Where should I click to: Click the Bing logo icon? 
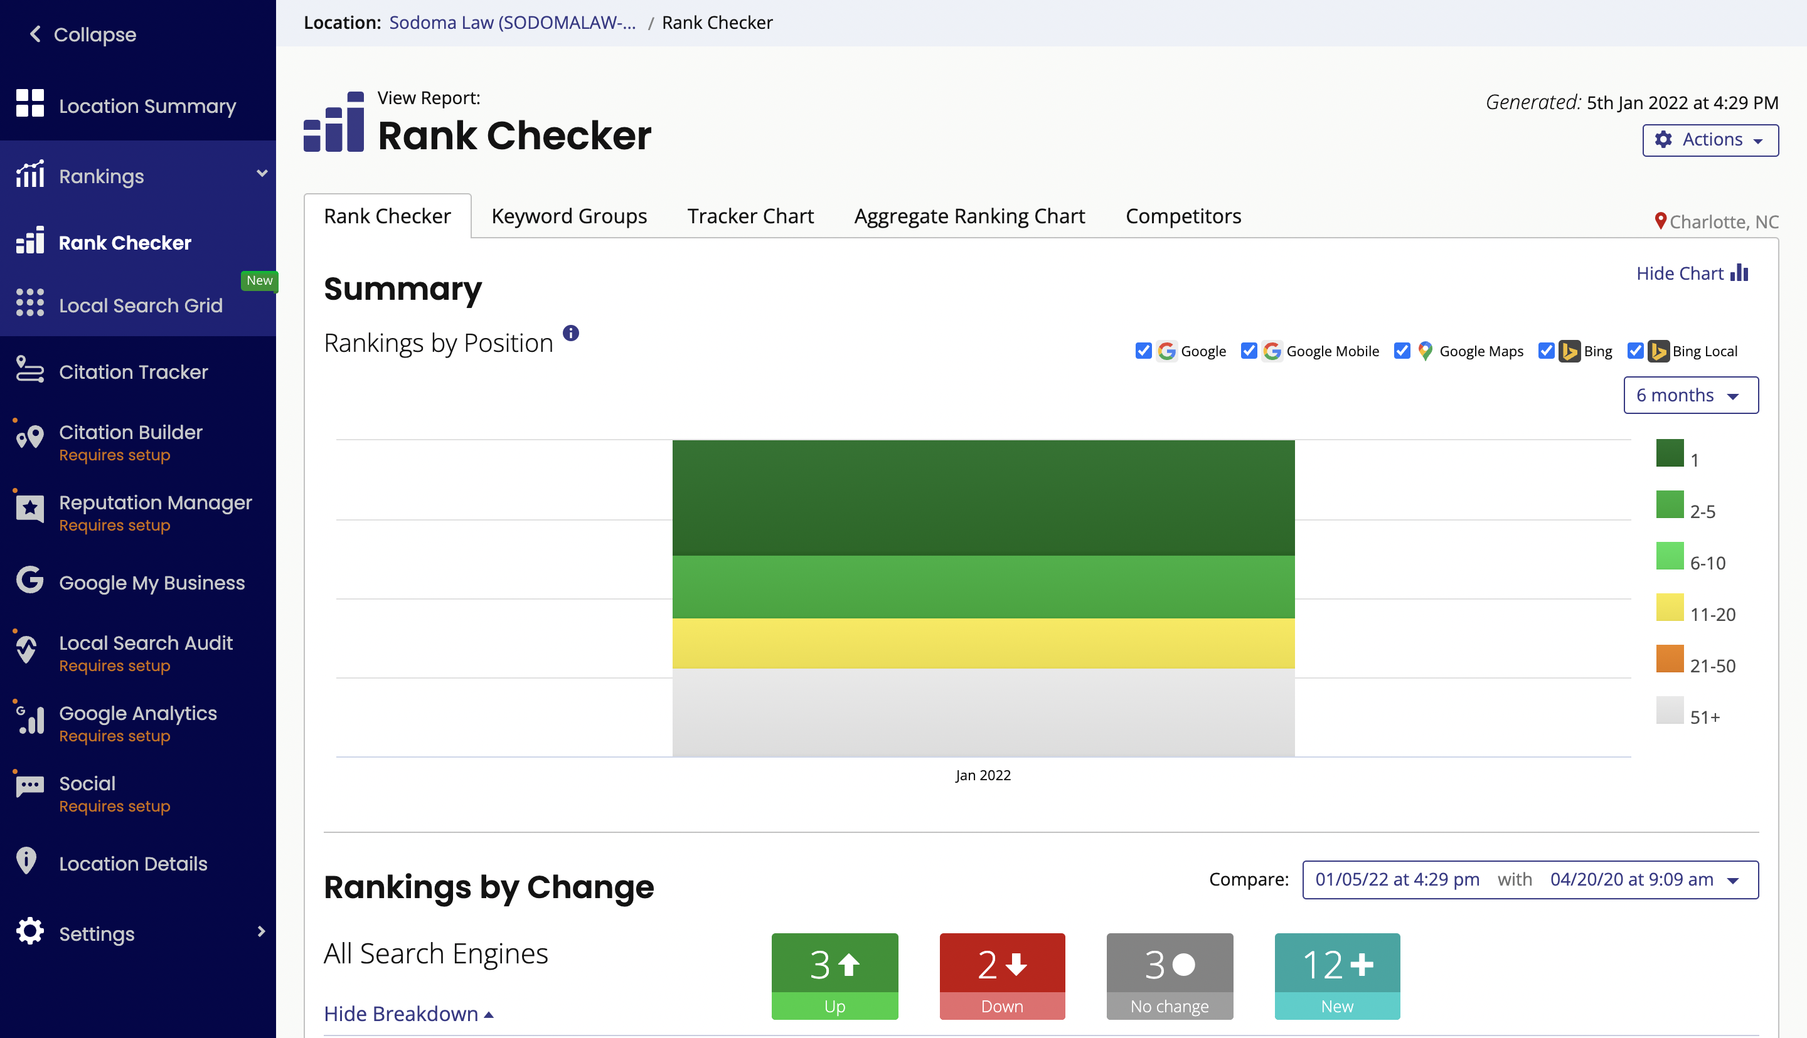coord(1569,351)
